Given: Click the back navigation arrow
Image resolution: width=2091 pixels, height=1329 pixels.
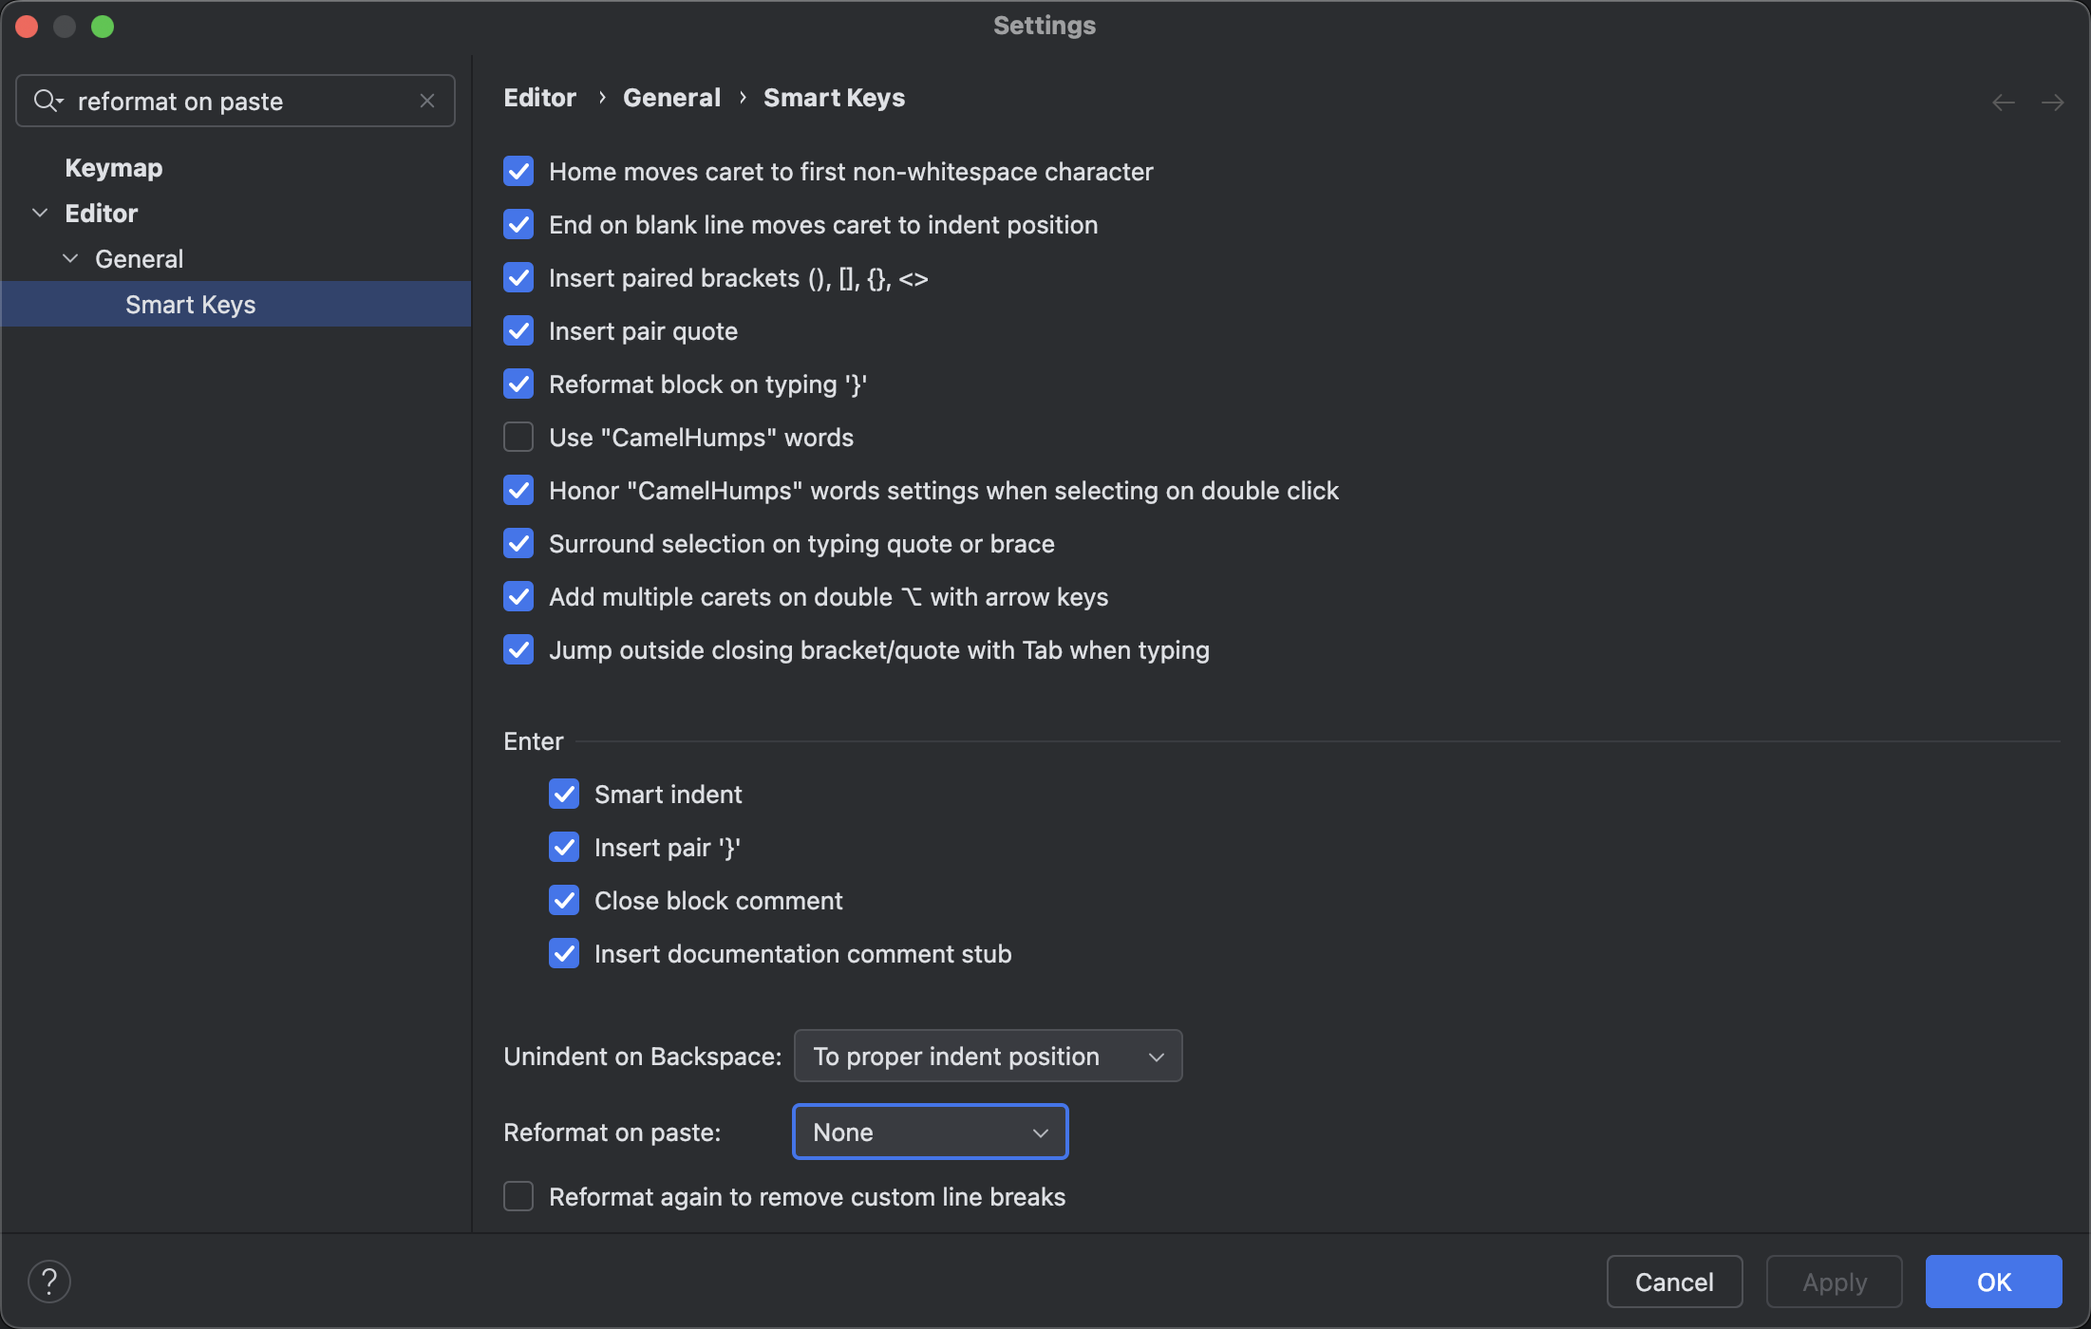Looking at the screenshot, I should [2003, 103].
